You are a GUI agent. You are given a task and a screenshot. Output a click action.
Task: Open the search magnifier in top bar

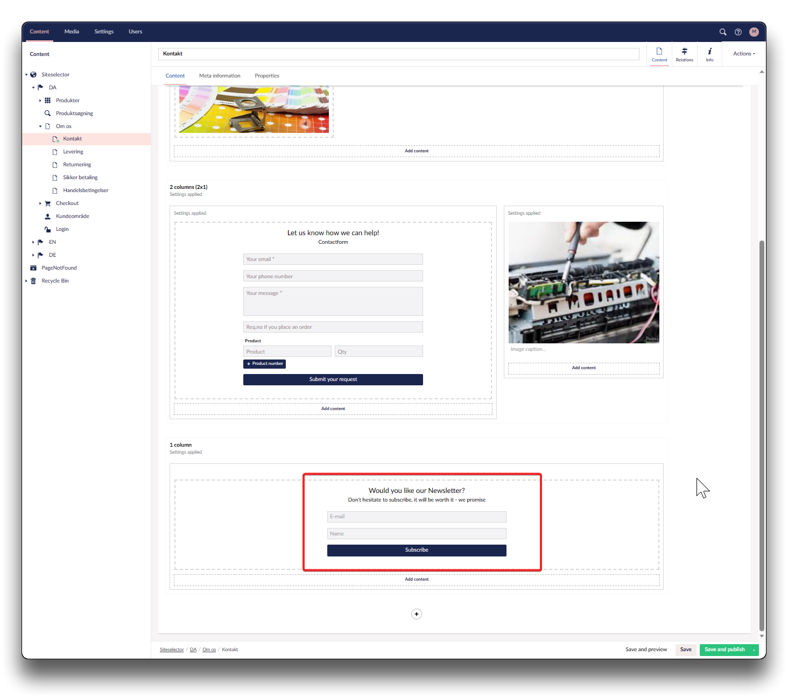pos(723,32)
